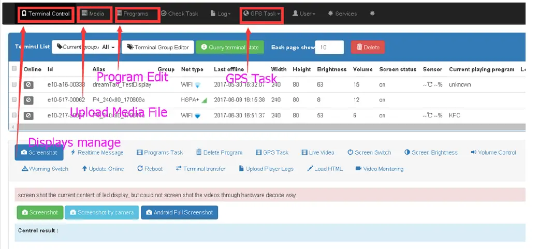
Task: Toggle the select-all header checkbox
Action: [x=14, y=68]
